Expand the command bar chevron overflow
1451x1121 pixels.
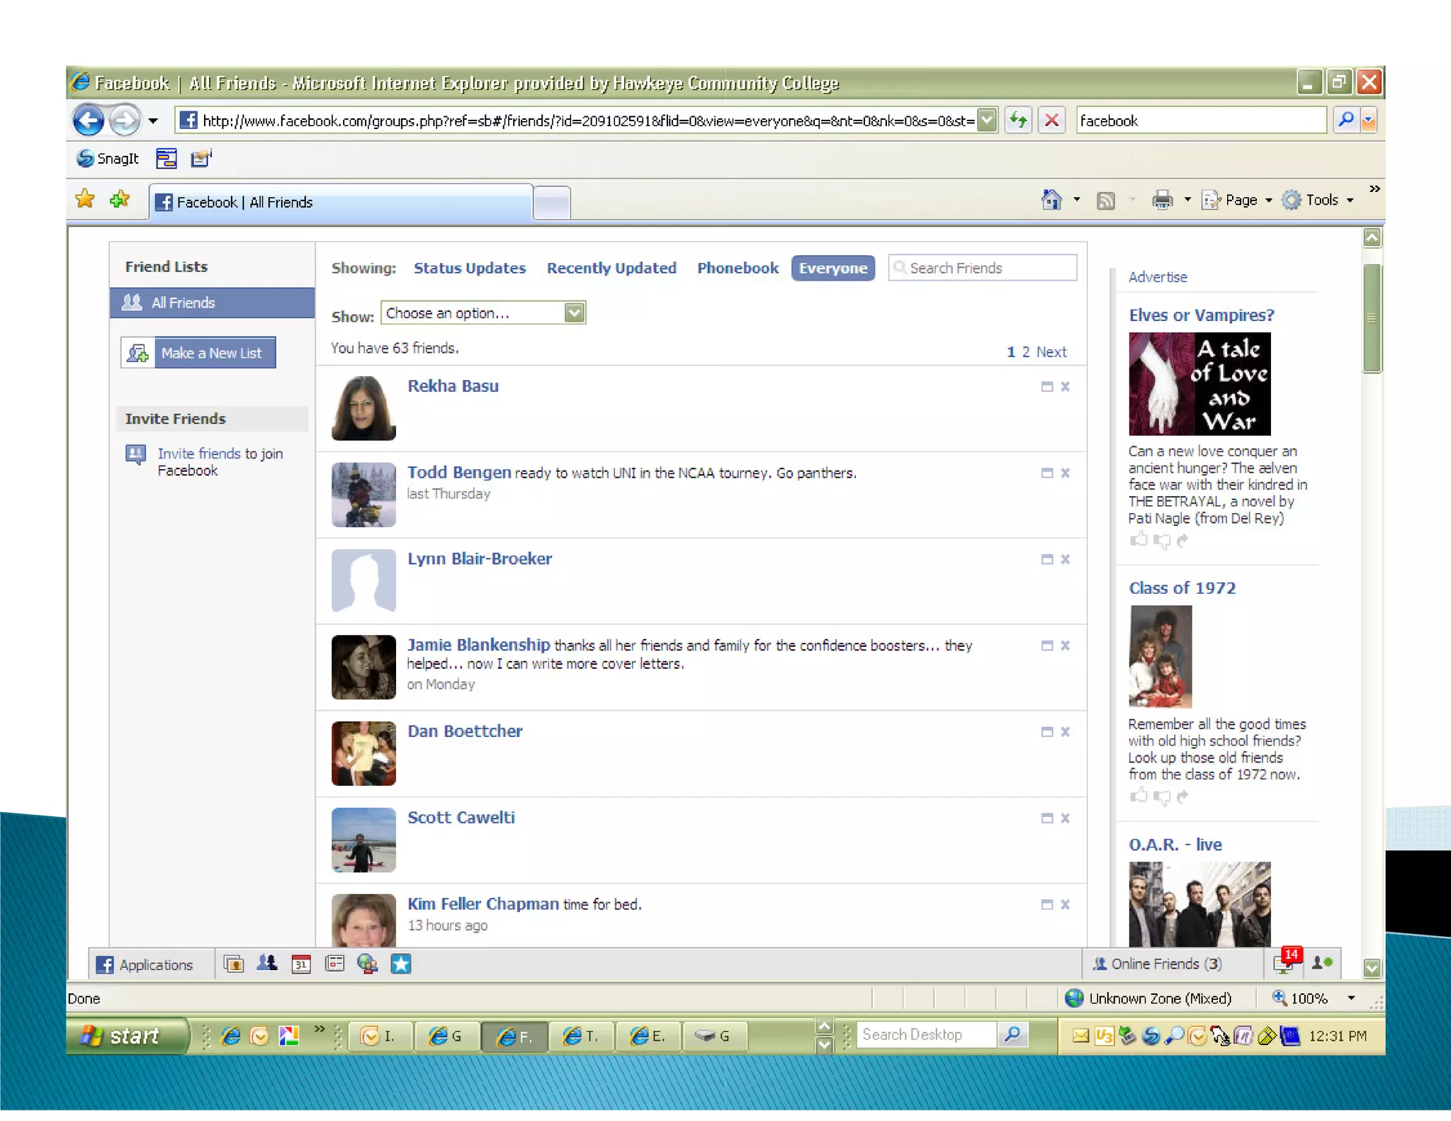(1374, 189)
